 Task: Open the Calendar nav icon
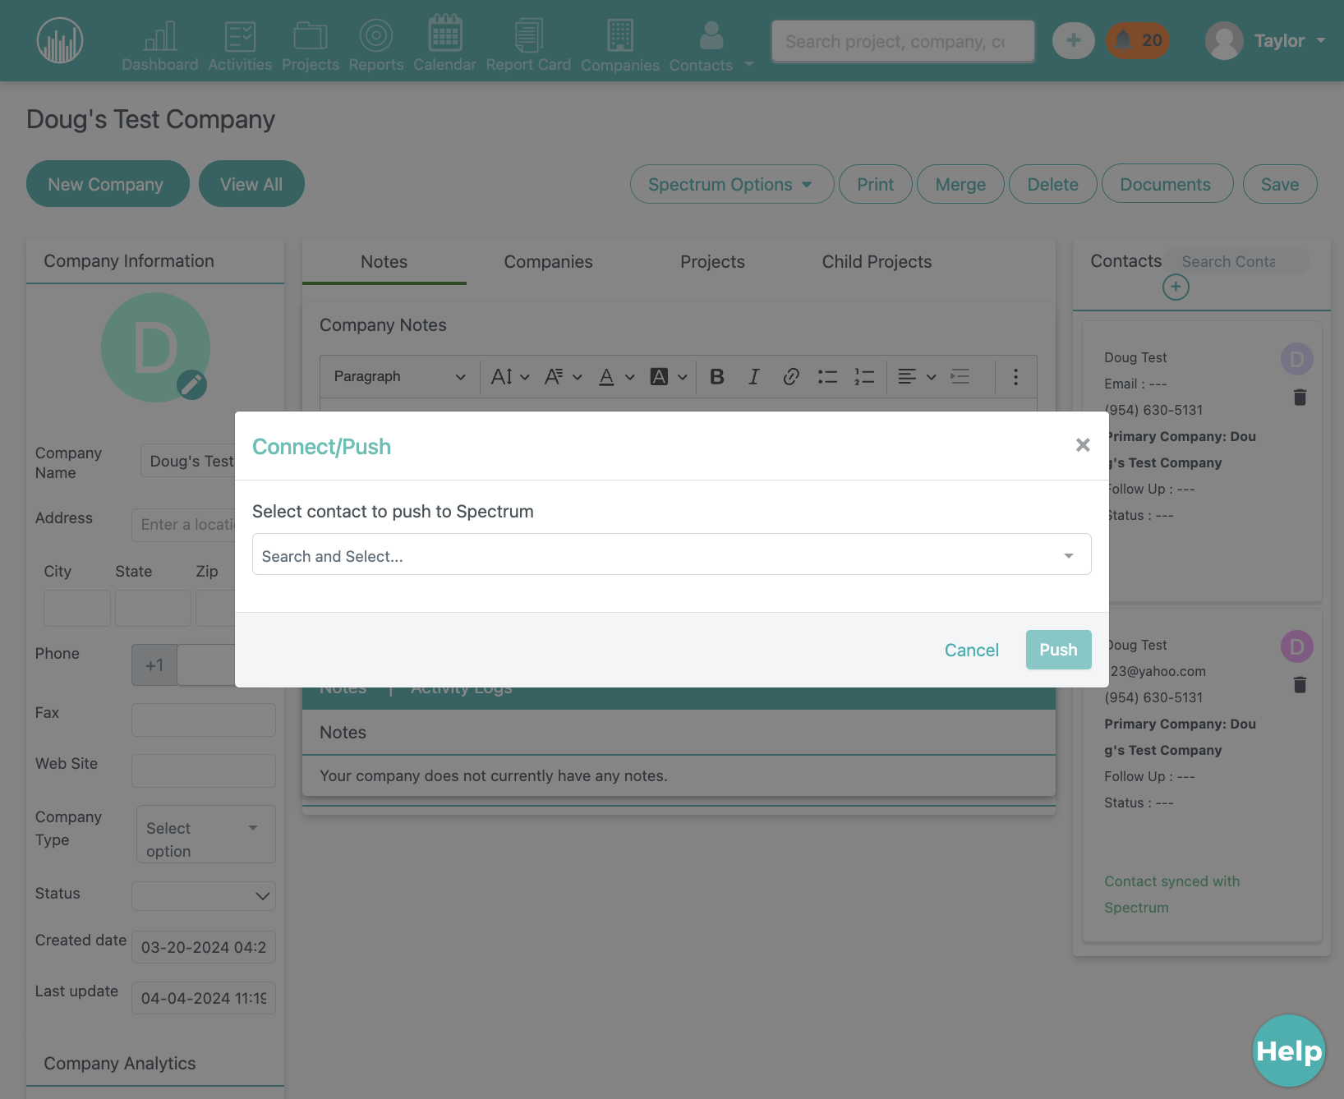click(x=444, y=44)
